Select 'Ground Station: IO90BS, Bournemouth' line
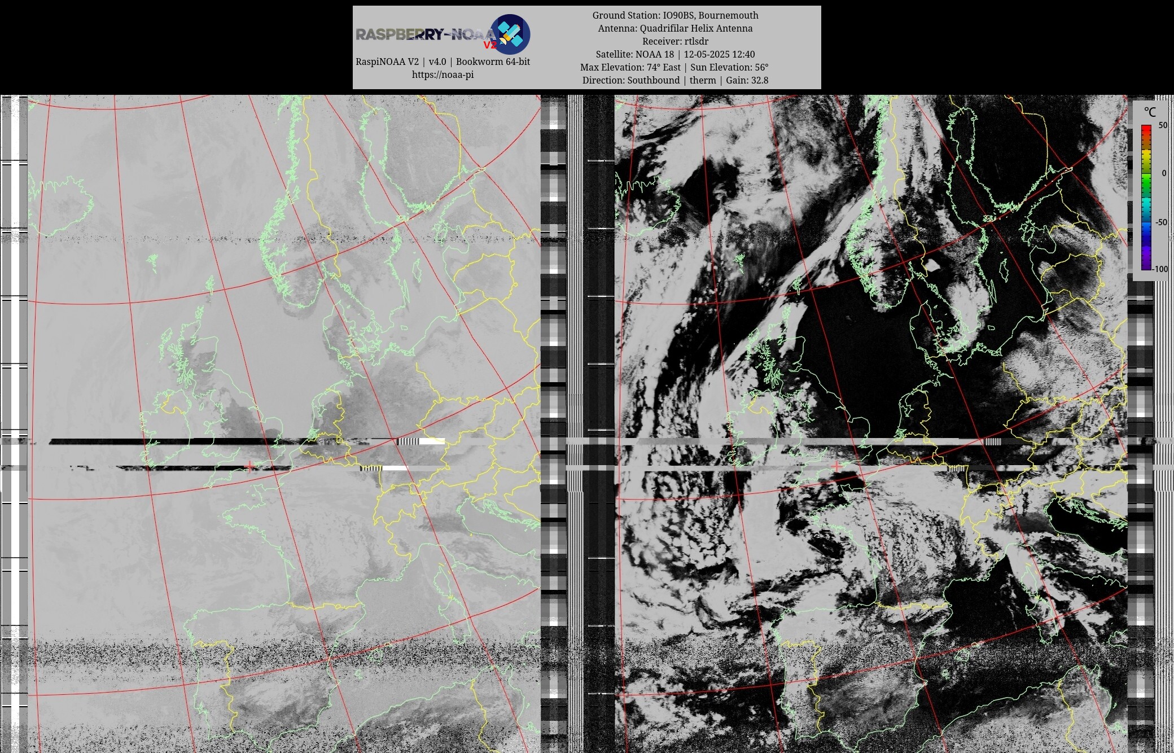Viewport: 1174px width, 753px height. [675, 15]
